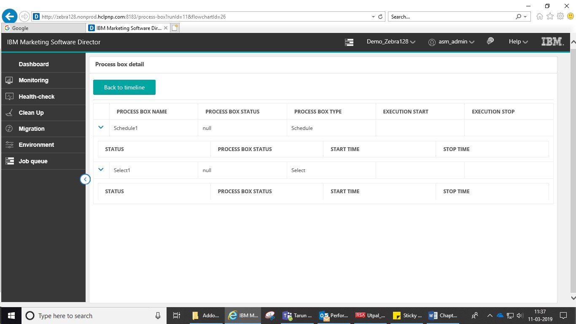This screenshot has width=576, height=324.
Task: Expand the Select1 row chevron
Action: coord(101,170)
